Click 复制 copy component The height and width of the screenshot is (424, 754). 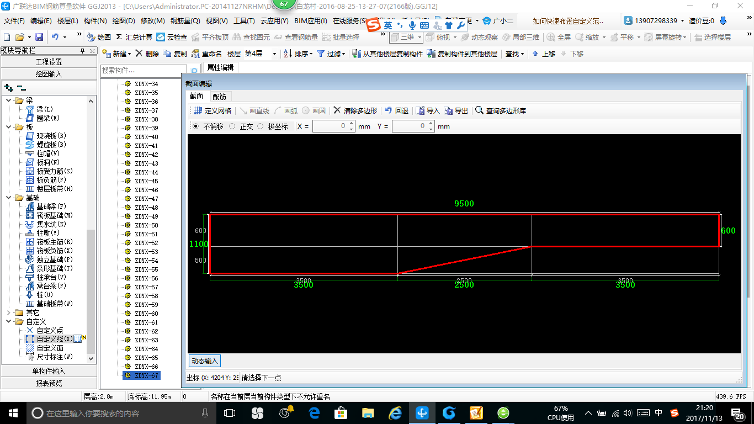pyautogui.click(x=175, y=54)
